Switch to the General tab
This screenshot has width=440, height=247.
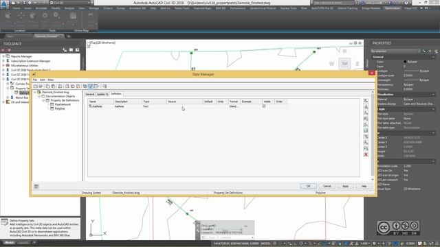tap(90, 94)
